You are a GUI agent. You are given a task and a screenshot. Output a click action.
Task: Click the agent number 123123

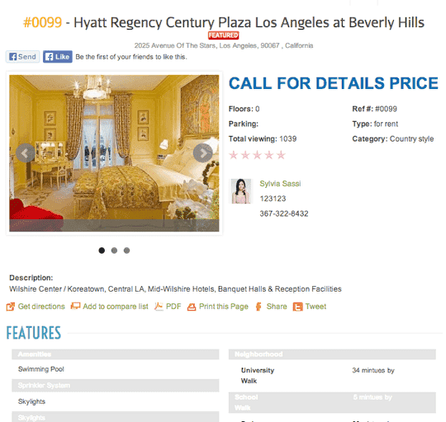(x=273, y=199)
